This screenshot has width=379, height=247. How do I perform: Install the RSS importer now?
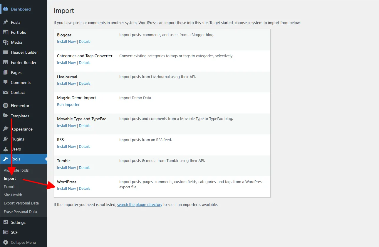click(66, 146)
